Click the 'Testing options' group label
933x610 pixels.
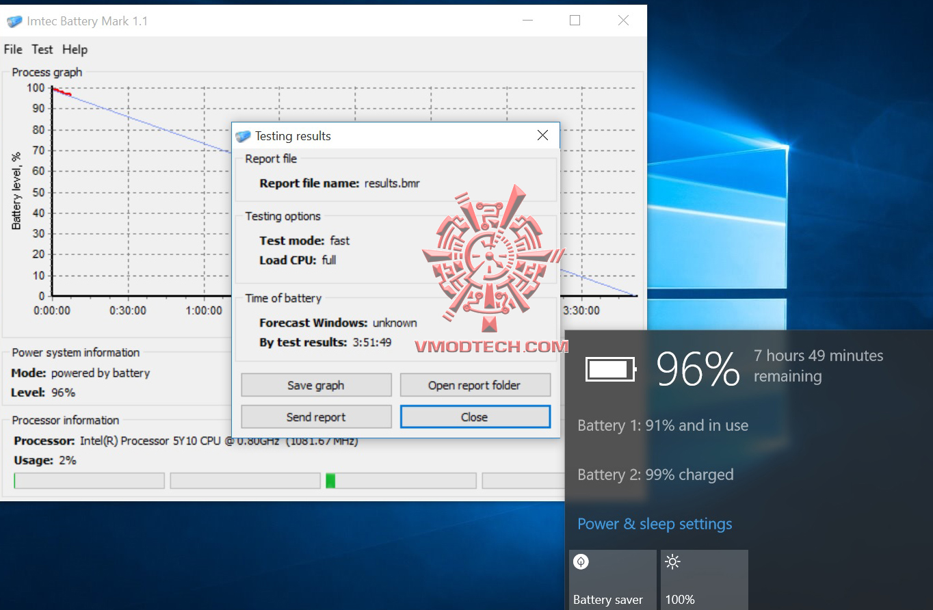click(x=283, y=216)
